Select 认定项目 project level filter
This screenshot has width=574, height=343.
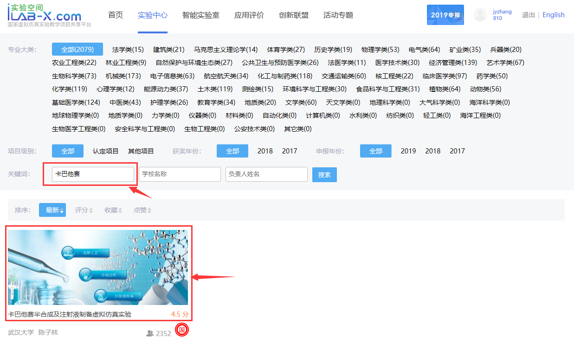coord(106,151)
